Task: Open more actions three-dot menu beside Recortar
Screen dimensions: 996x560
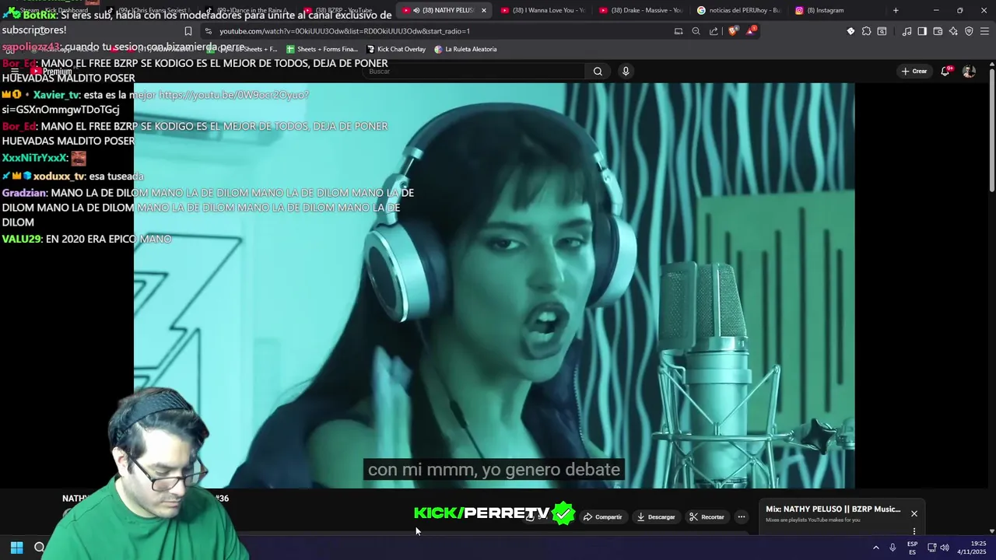Action: (742, 516)
